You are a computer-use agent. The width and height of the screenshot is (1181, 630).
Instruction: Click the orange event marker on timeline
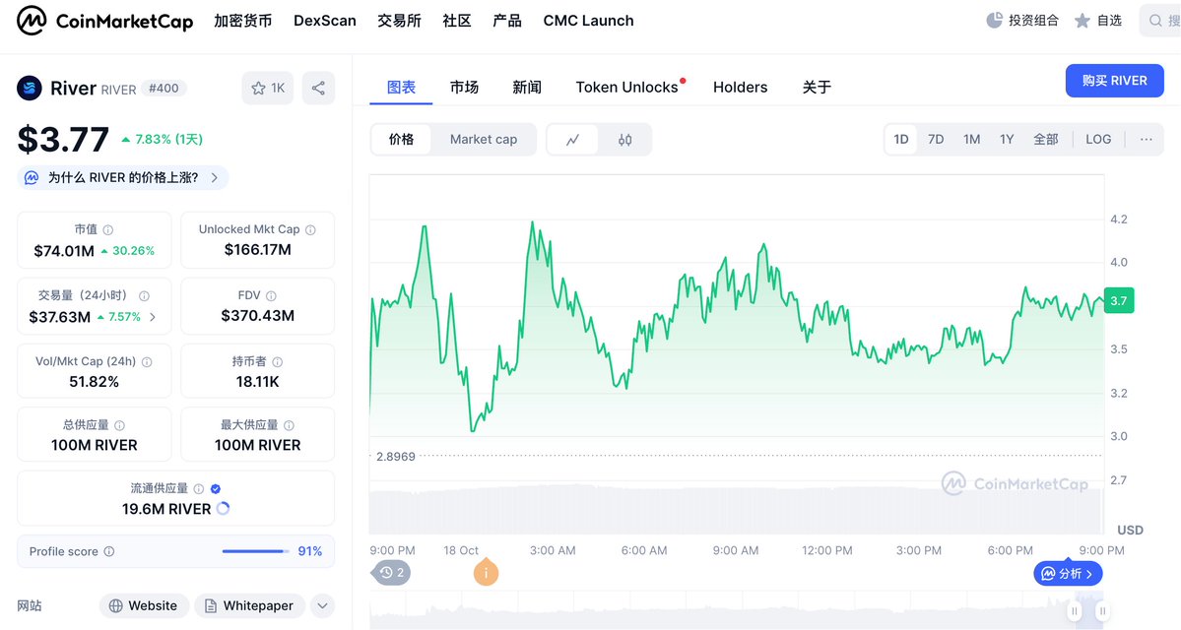(485, 573)
